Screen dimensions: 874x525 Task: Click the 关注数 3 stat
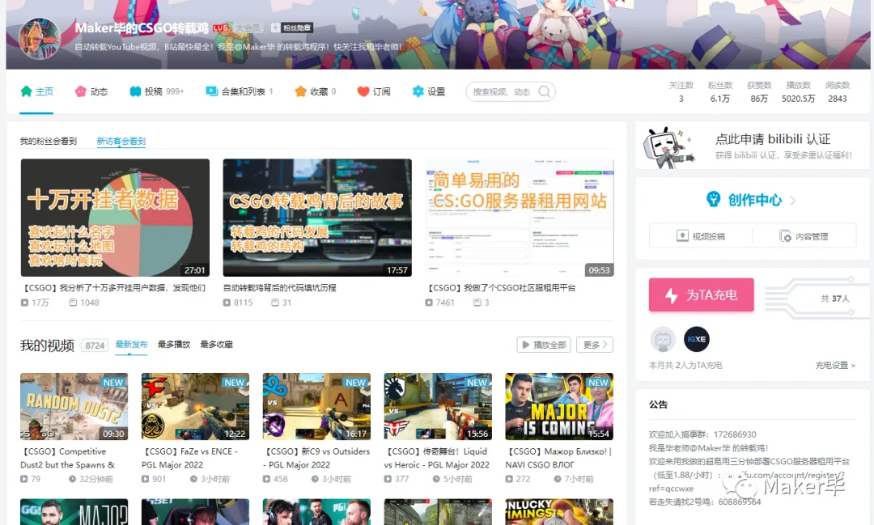(681, 92)
